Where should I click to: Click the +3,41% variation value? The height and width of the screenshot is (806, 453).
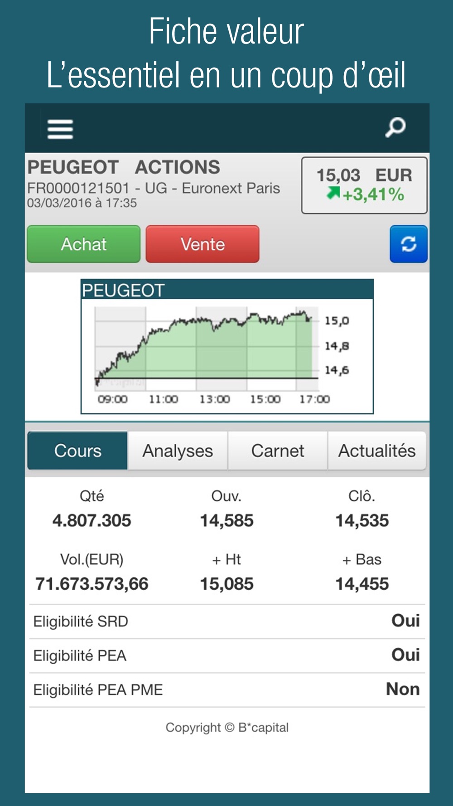click(x=373, y=195)
